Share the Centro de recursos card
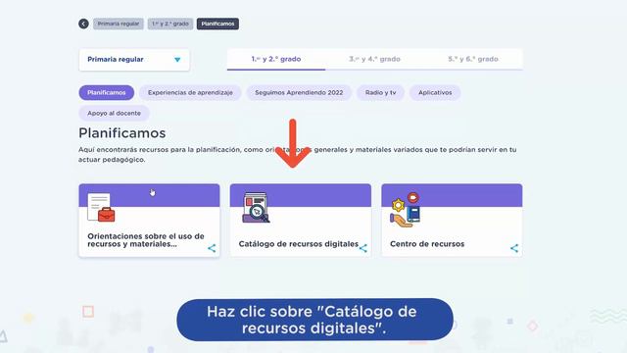This screenshot has height=353, width=627. [x=514, y=248]
